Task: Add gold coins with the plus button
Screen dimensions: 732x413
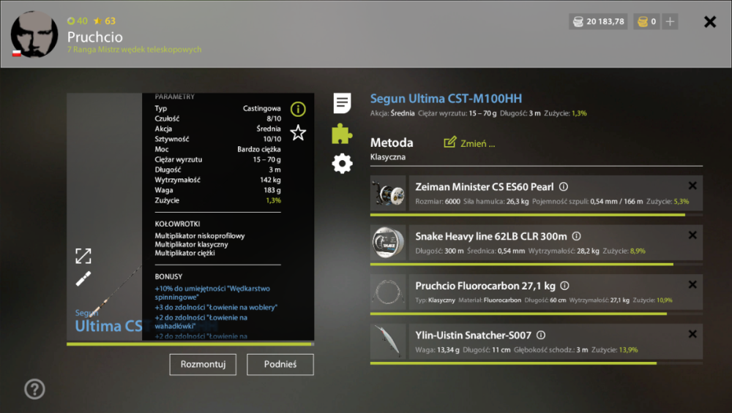Action: pos(670,21)
